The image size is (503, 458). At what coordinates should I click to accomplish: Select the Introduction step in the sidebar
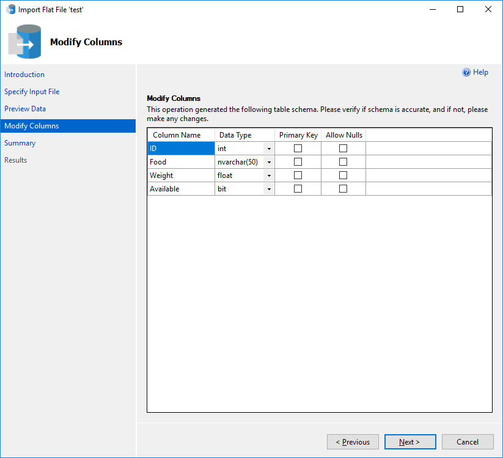(24, 75)
